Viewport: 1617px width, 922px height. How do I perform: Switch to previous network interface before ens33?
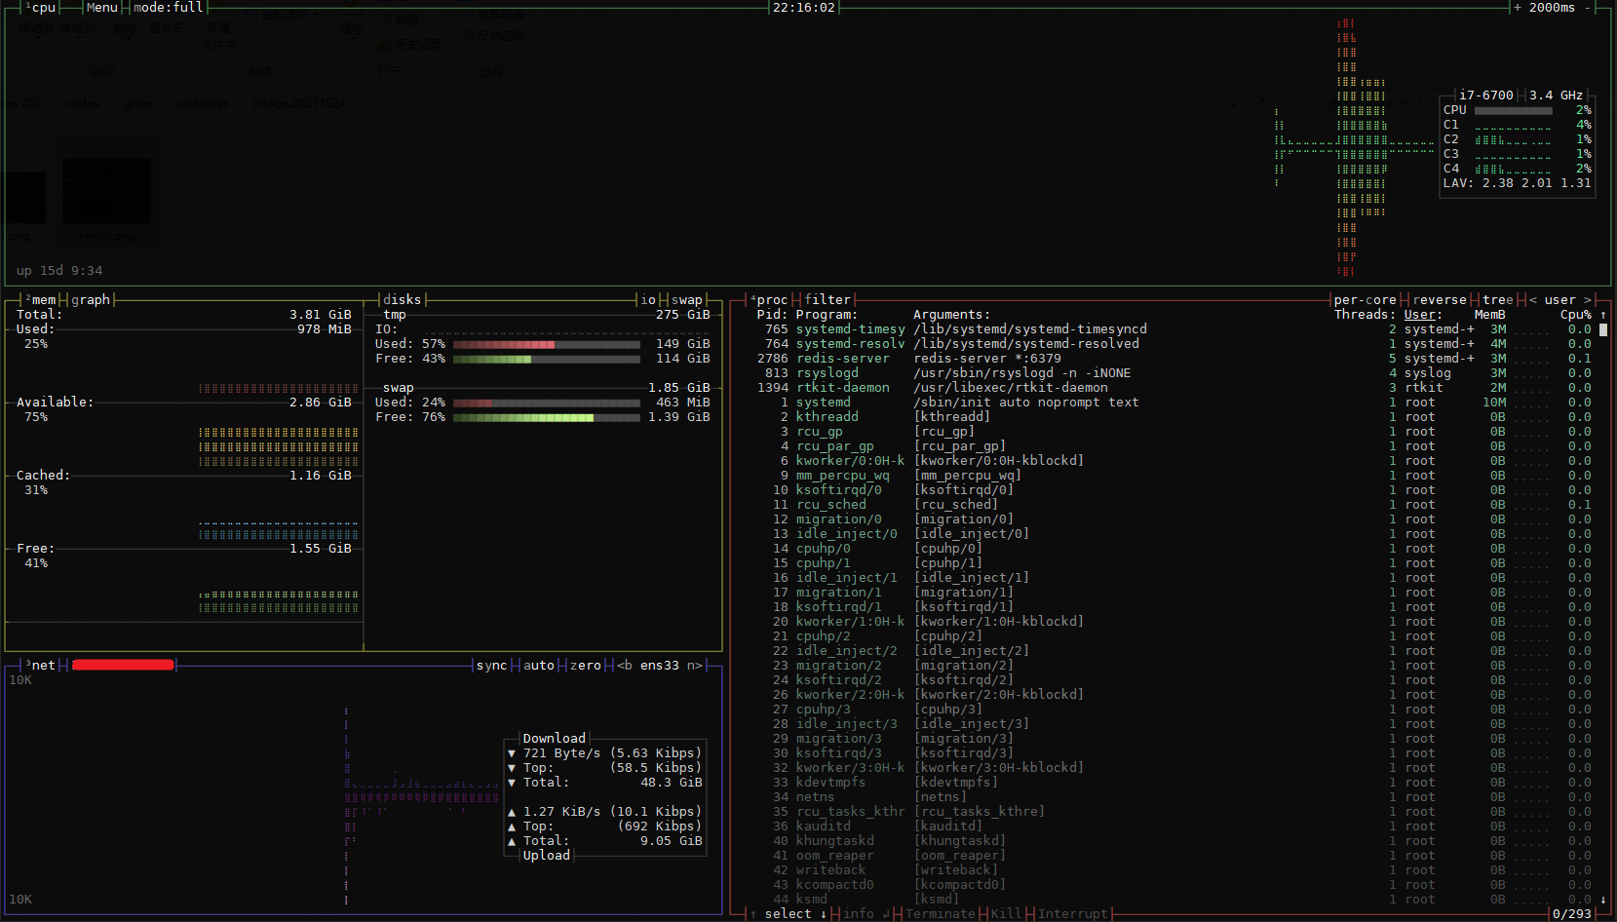[x=625, y=666]
